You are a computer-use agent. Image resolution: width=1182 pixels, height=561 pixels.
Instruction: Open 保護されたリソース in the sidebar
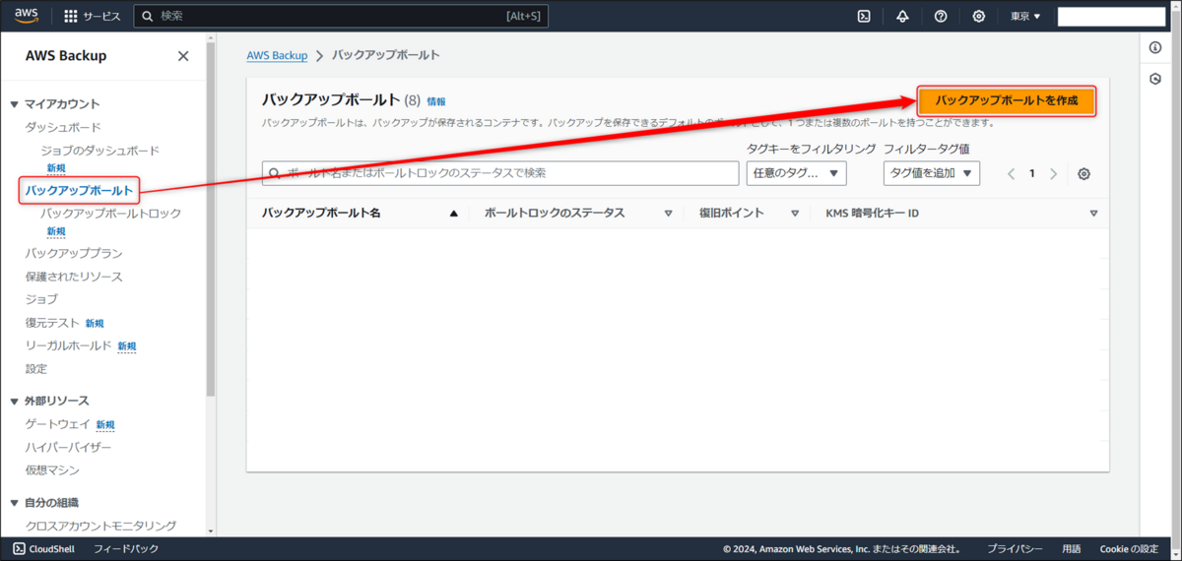tap(74, 277)
